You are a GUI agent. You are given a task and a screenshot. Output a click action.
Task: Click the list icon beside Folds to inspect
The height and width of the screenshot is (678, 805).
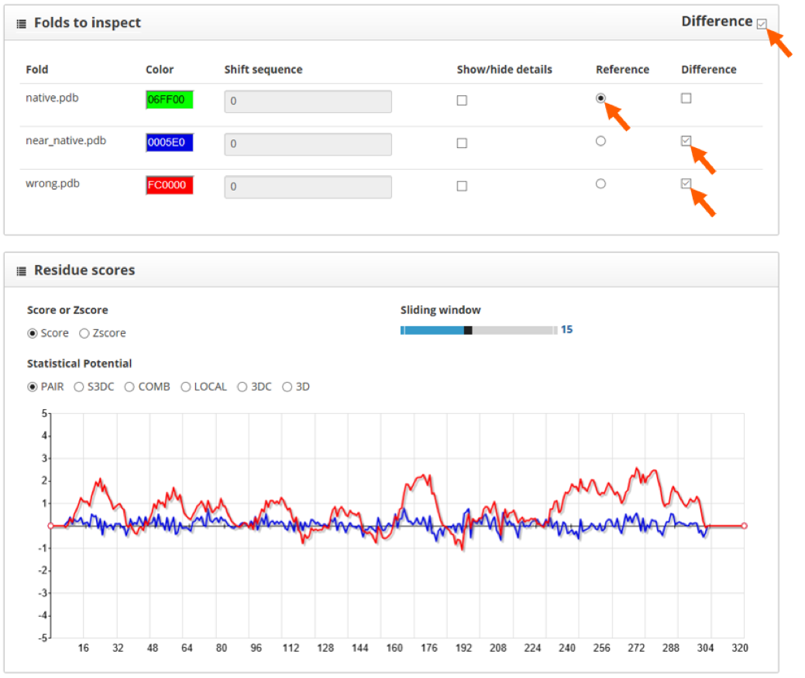coord(21,23)
